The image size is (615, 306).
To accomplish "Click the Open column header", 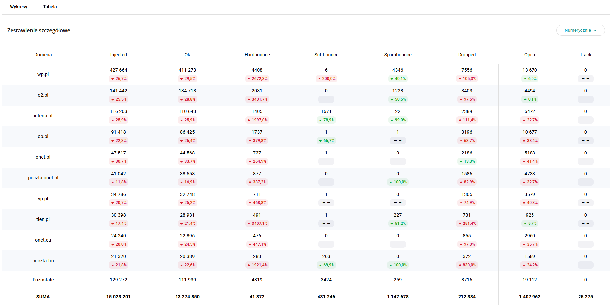I will [529, 55].
